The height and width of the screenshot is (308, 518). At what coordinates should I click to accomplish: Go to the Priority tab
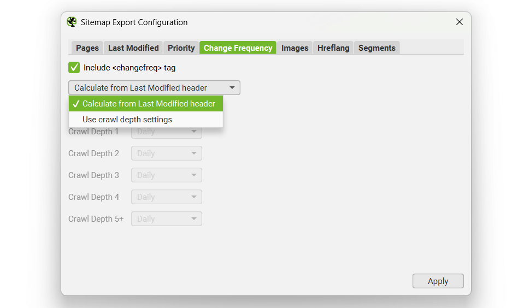coord(181,48)
